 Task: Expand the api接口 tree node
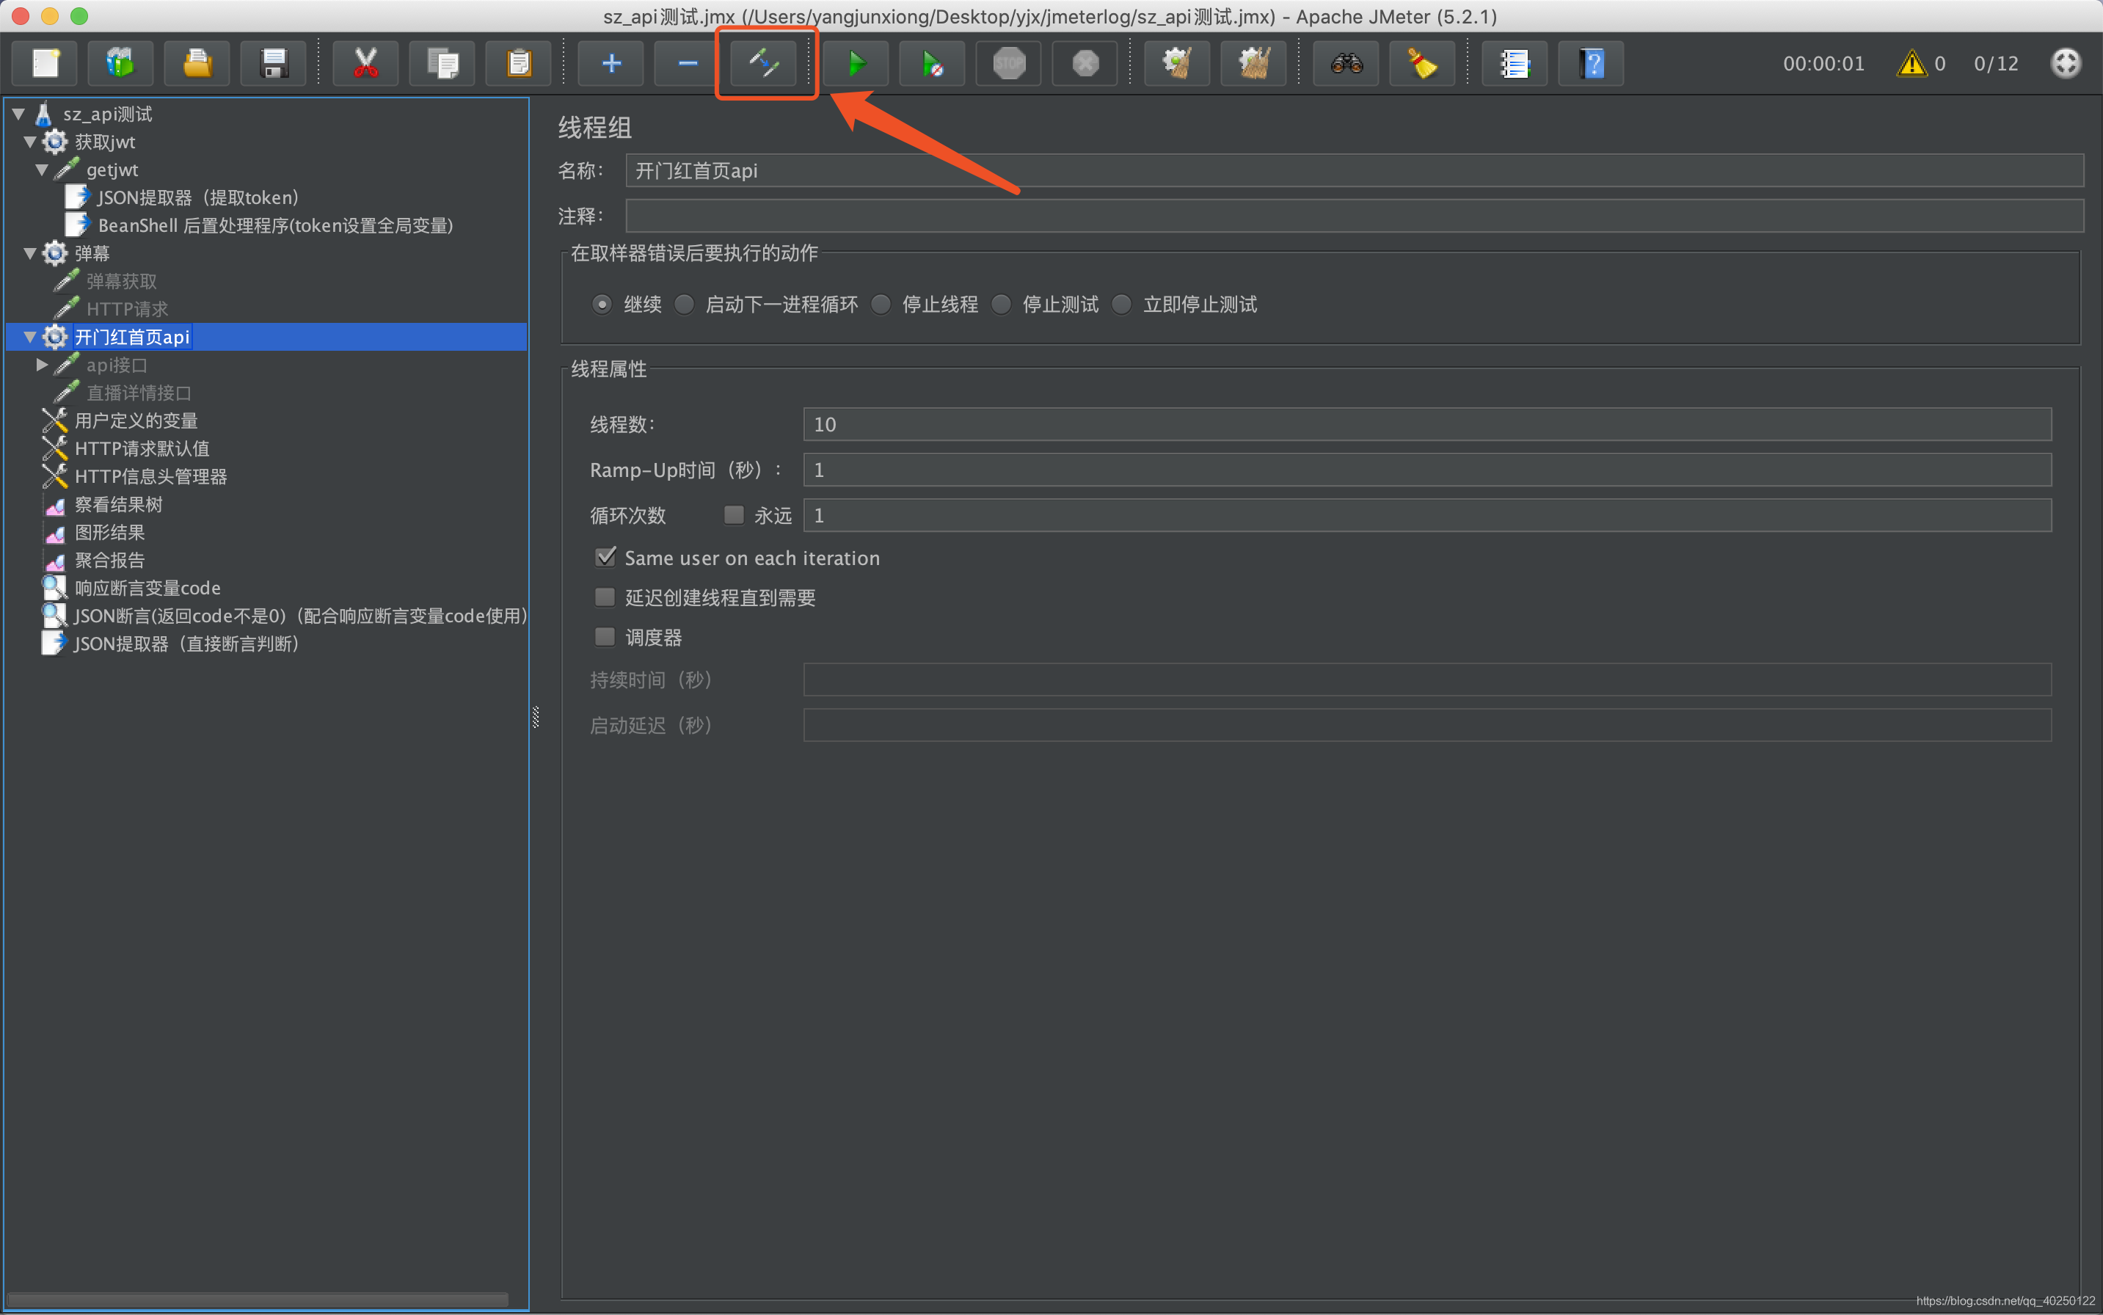point(42,365)
